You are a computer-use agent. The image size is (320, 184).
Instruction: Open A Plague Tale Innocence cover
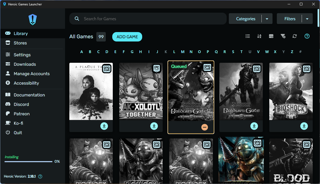pos(91,91)
